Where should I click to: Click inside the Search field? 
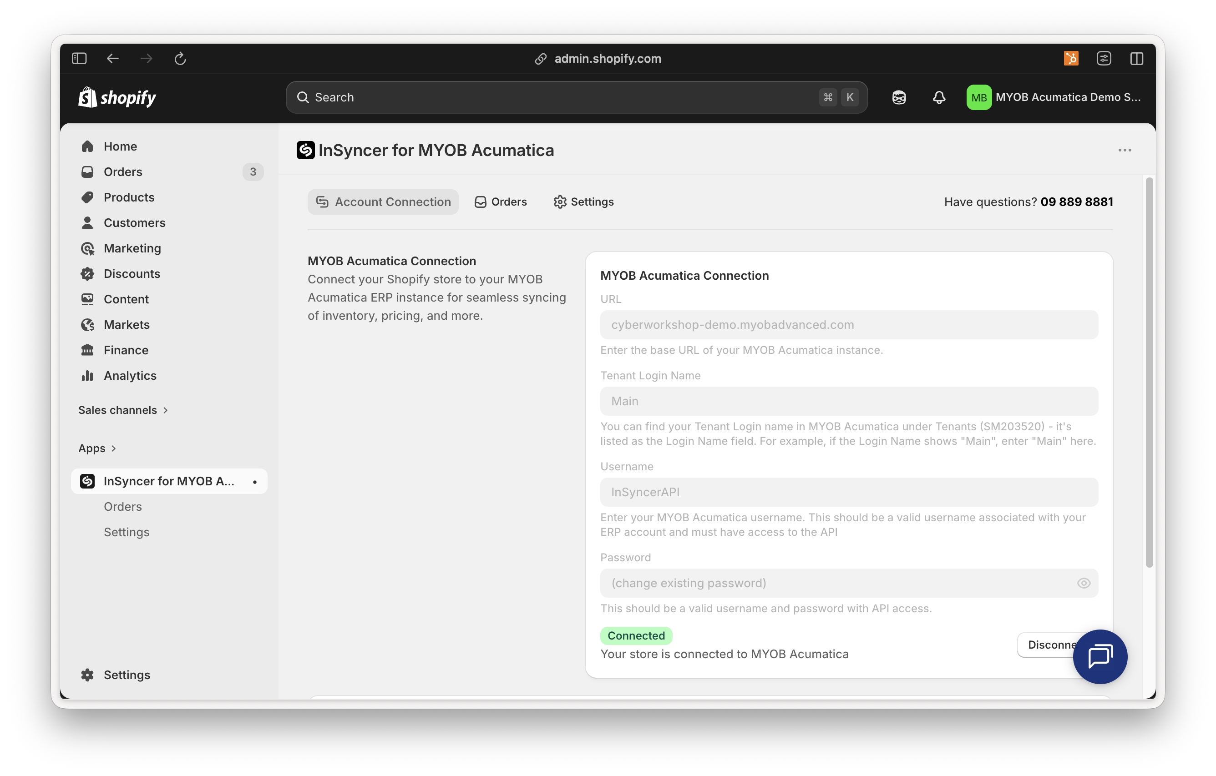505,97
